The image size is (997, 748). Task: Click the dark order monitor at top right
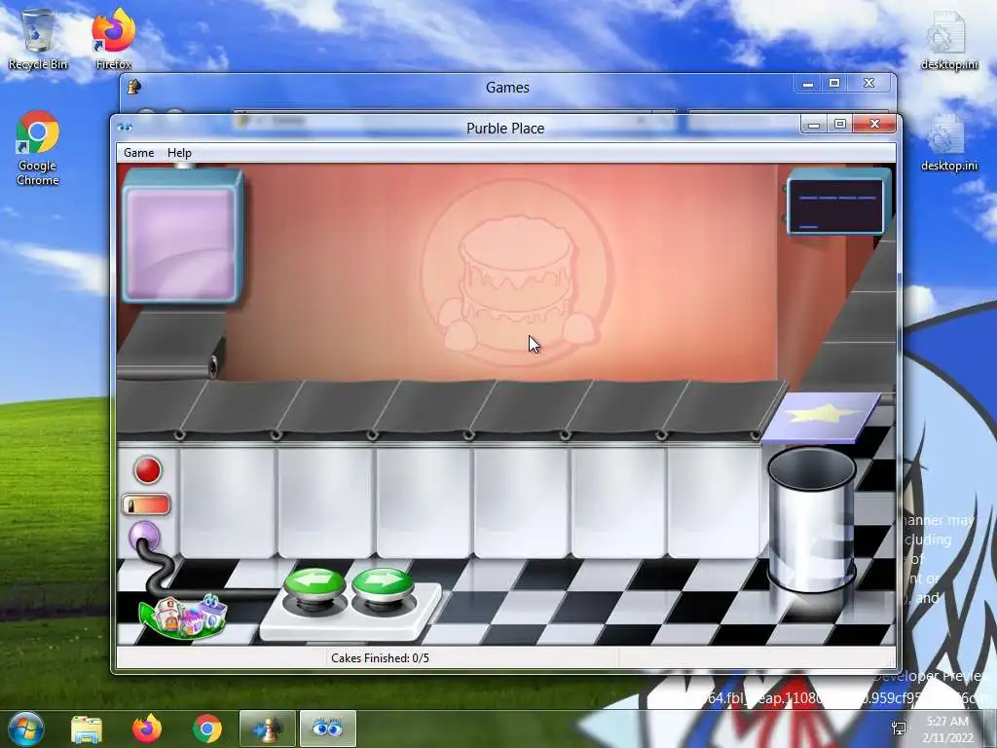pyautogui.click(x=838, y=205)
